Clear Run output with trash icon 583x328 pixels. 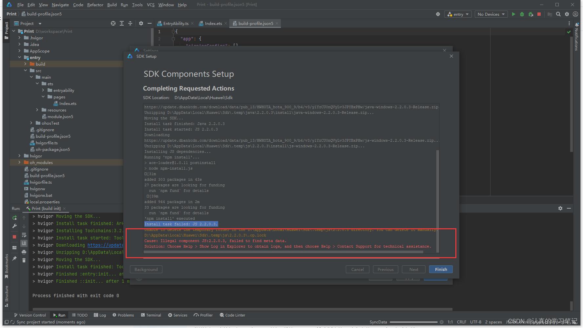[24, 260]
